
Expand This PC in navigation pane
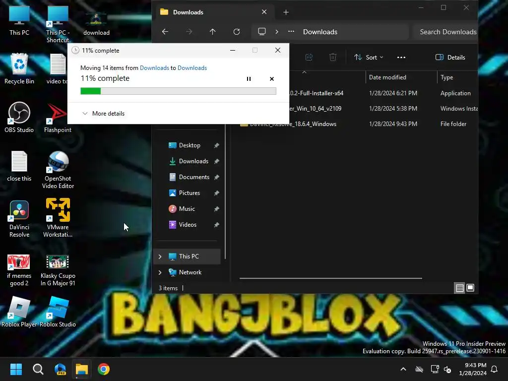click(x=160, y=256)
